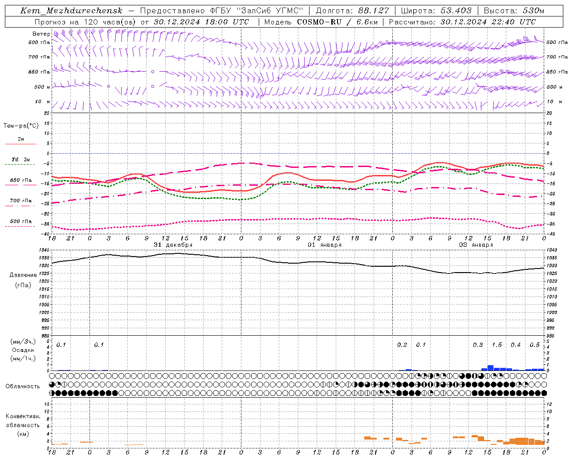Click the 'Осадки' precipitation label
The image size is (570, 456).
[23, 350]
